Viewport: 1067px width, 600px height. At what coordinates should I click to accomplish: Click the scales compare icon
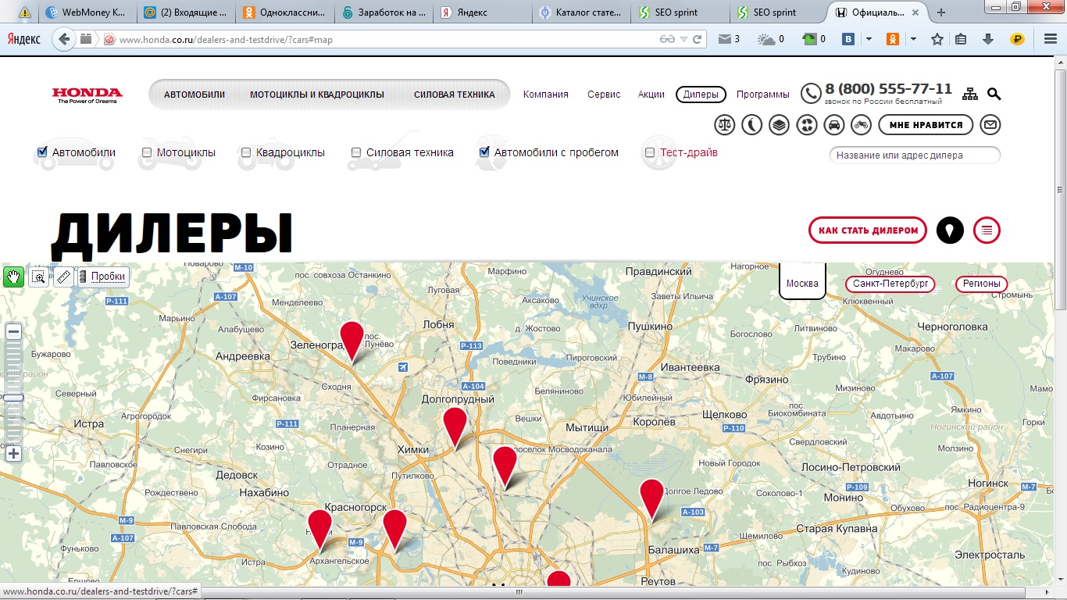pos(726,124)
